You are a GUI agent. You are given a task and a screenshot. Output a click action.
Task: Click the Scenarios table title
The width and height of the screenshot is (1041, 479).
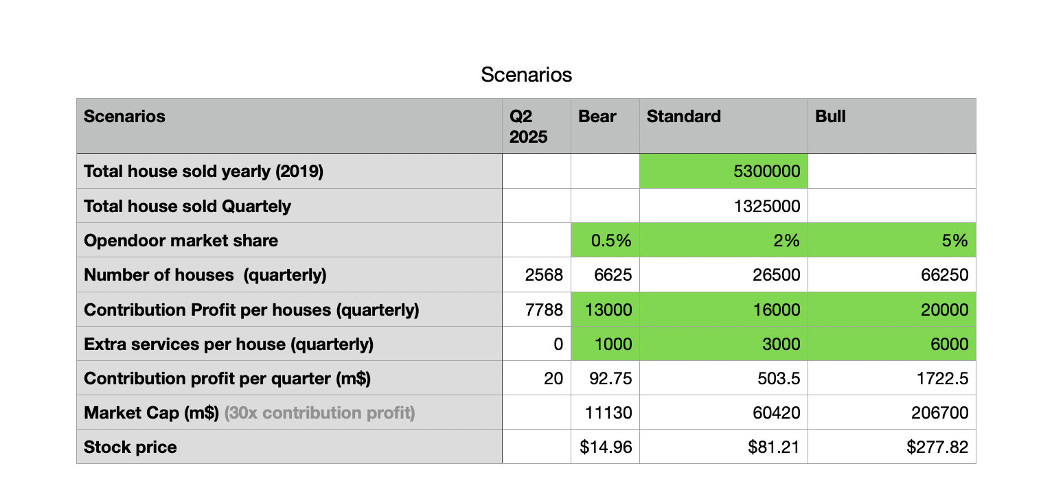[526, 74]
